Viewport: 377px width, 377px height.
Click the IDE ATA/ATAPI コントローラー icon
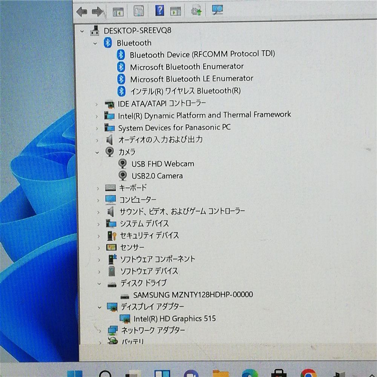tap(110, 104)
